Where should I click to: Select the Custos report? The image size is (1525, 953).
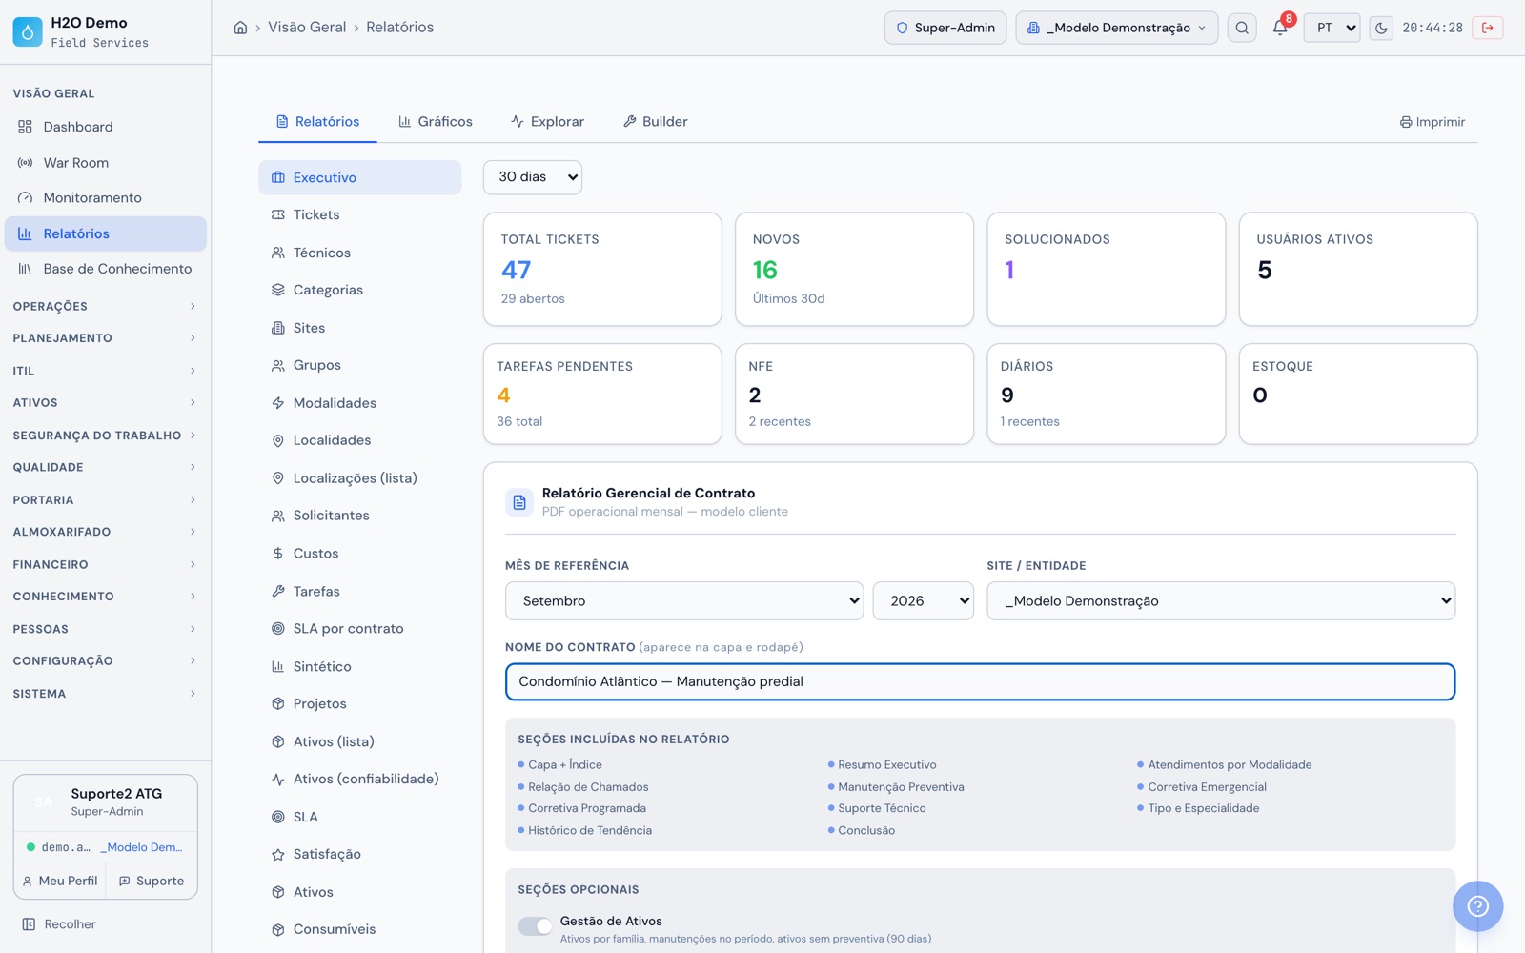[x=359, y=554]
